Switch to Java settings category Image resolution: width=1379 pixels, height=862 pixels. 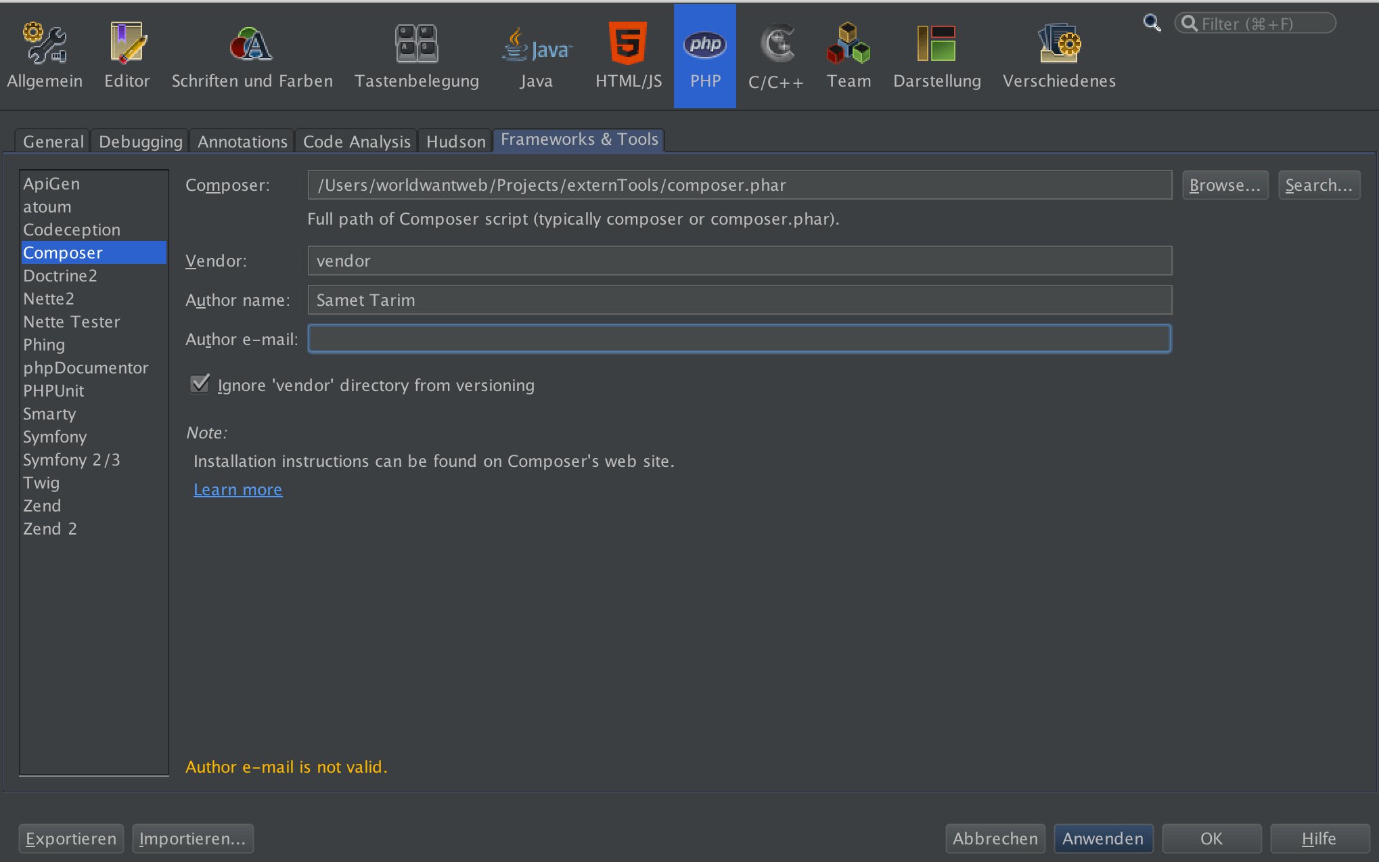pyautogui.click(x=536, y=55)
